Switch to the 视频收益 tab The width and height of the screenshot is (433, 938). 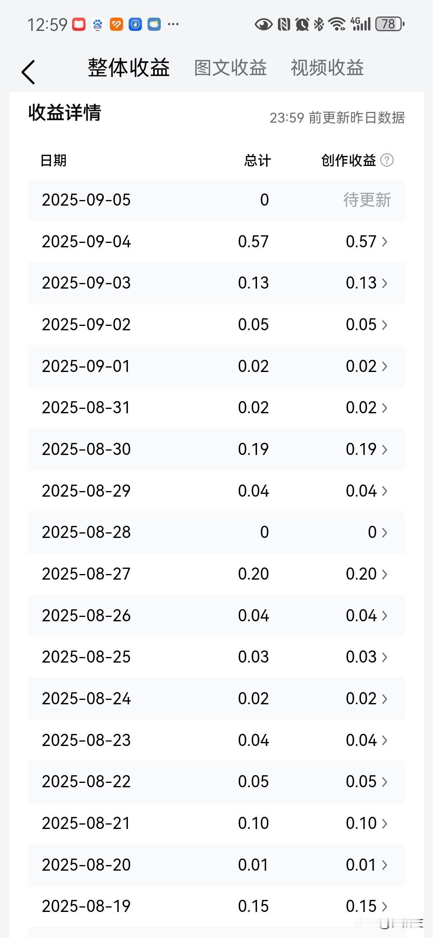(327, 68)
